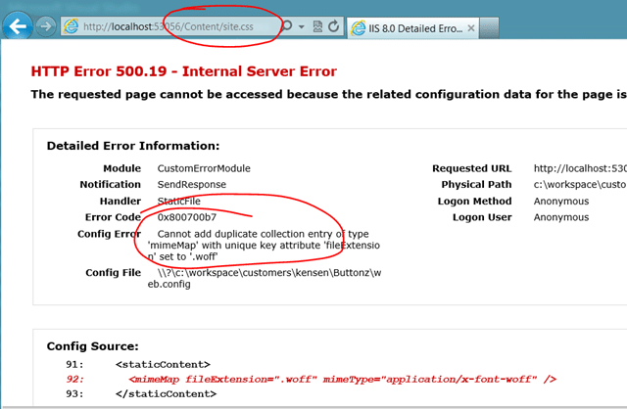Refresh the page with the reload icon
Viewport: 627px width, 409px height.
click(x=334, y=25)
